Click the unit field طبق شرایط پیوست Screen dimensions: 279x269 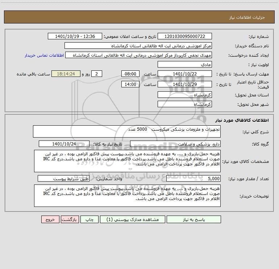[63, 178]
